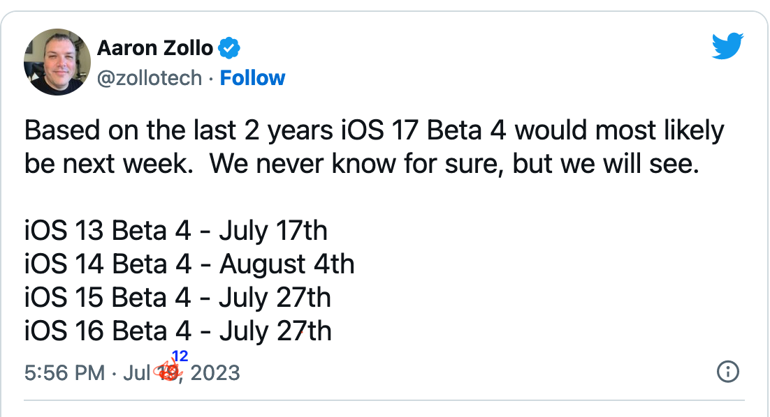Click the iOS 13 Beta 4 line

[175, 231]
